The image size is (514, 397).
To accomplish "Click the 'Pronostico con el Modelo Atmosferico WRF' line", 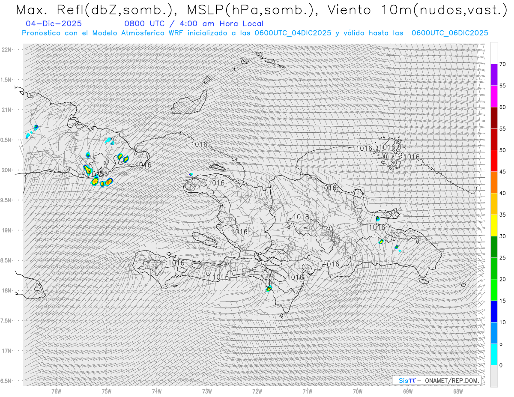I will (x=255, y=33).
